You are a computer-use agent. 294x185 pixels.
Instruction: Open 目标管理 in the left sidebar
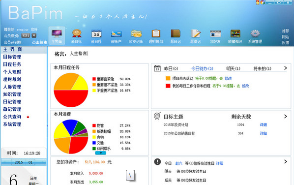[x=12, y=57]
